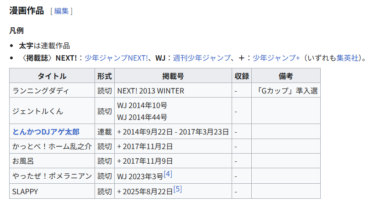The height and width of the screenshot is (207, 381).
Task: Jump to footnote reference [4]
Action: pyautogui.click(x=168, y=174)
